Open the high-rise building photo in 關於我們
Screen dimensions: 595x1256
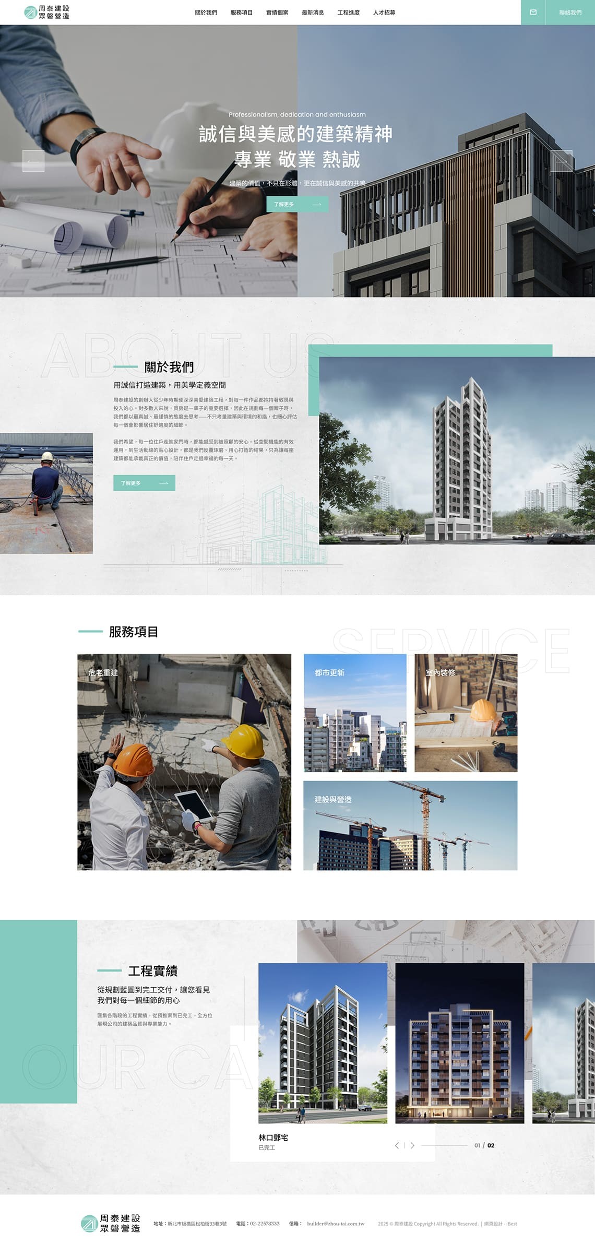click(457, 451)
